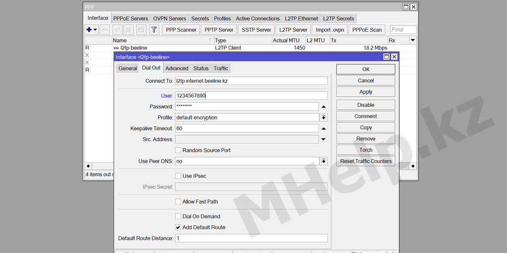Click the Tx column header
Viewport: 507px width, 253px height.
pyautogui.click(x=359, y=41)
